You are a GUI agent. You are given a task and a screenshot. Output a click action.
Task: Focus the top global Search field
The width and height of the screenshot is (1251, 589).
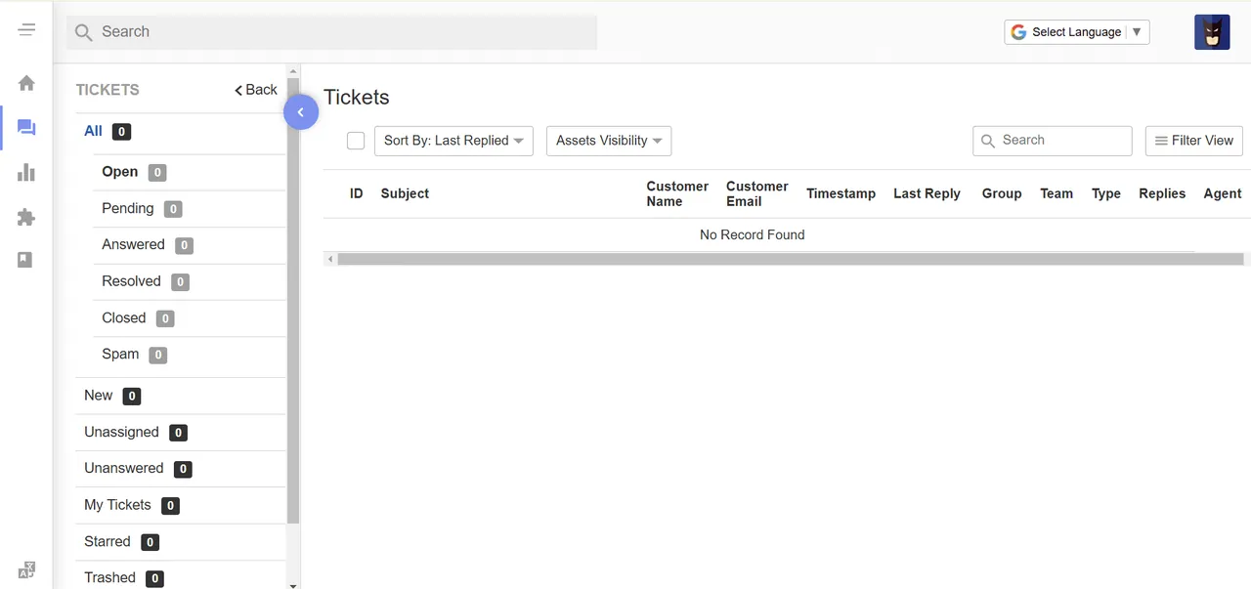[x=332, y=32]
